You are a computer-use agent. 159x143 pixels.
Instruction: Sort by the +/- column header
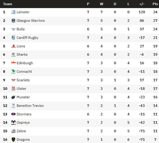[x=142, y=4]
